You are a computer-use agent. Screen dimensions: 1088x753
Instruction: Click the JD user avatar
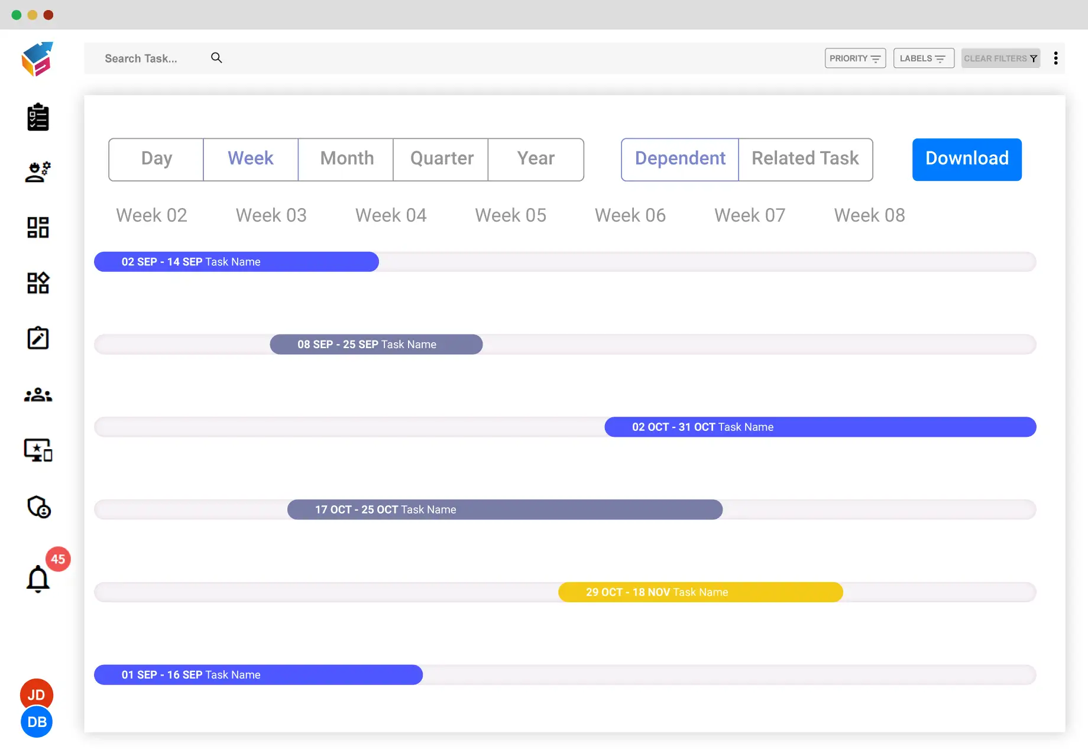point(36,693)
